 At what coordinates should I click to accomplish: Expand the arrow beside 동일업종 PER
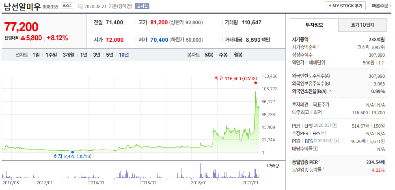click(319, 161)
